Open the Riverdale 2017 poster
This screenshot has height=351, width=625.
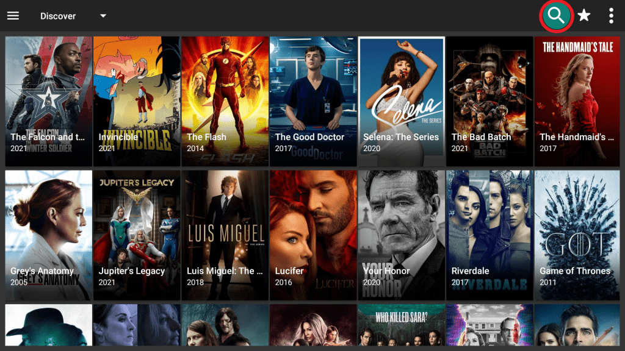pos(490,235)
